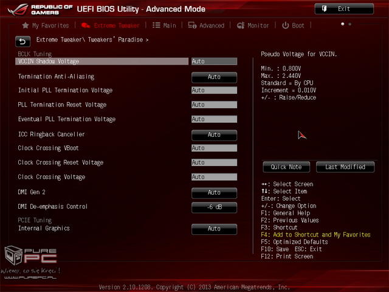Click Initial PLL Termination Voltage field
Image resolution: width=389 pixels, height=292 pixels.
tap(214, 90)
